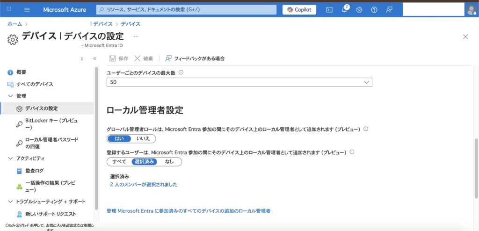
Task: Click 破棄 discard button
Action: point(144,58)
